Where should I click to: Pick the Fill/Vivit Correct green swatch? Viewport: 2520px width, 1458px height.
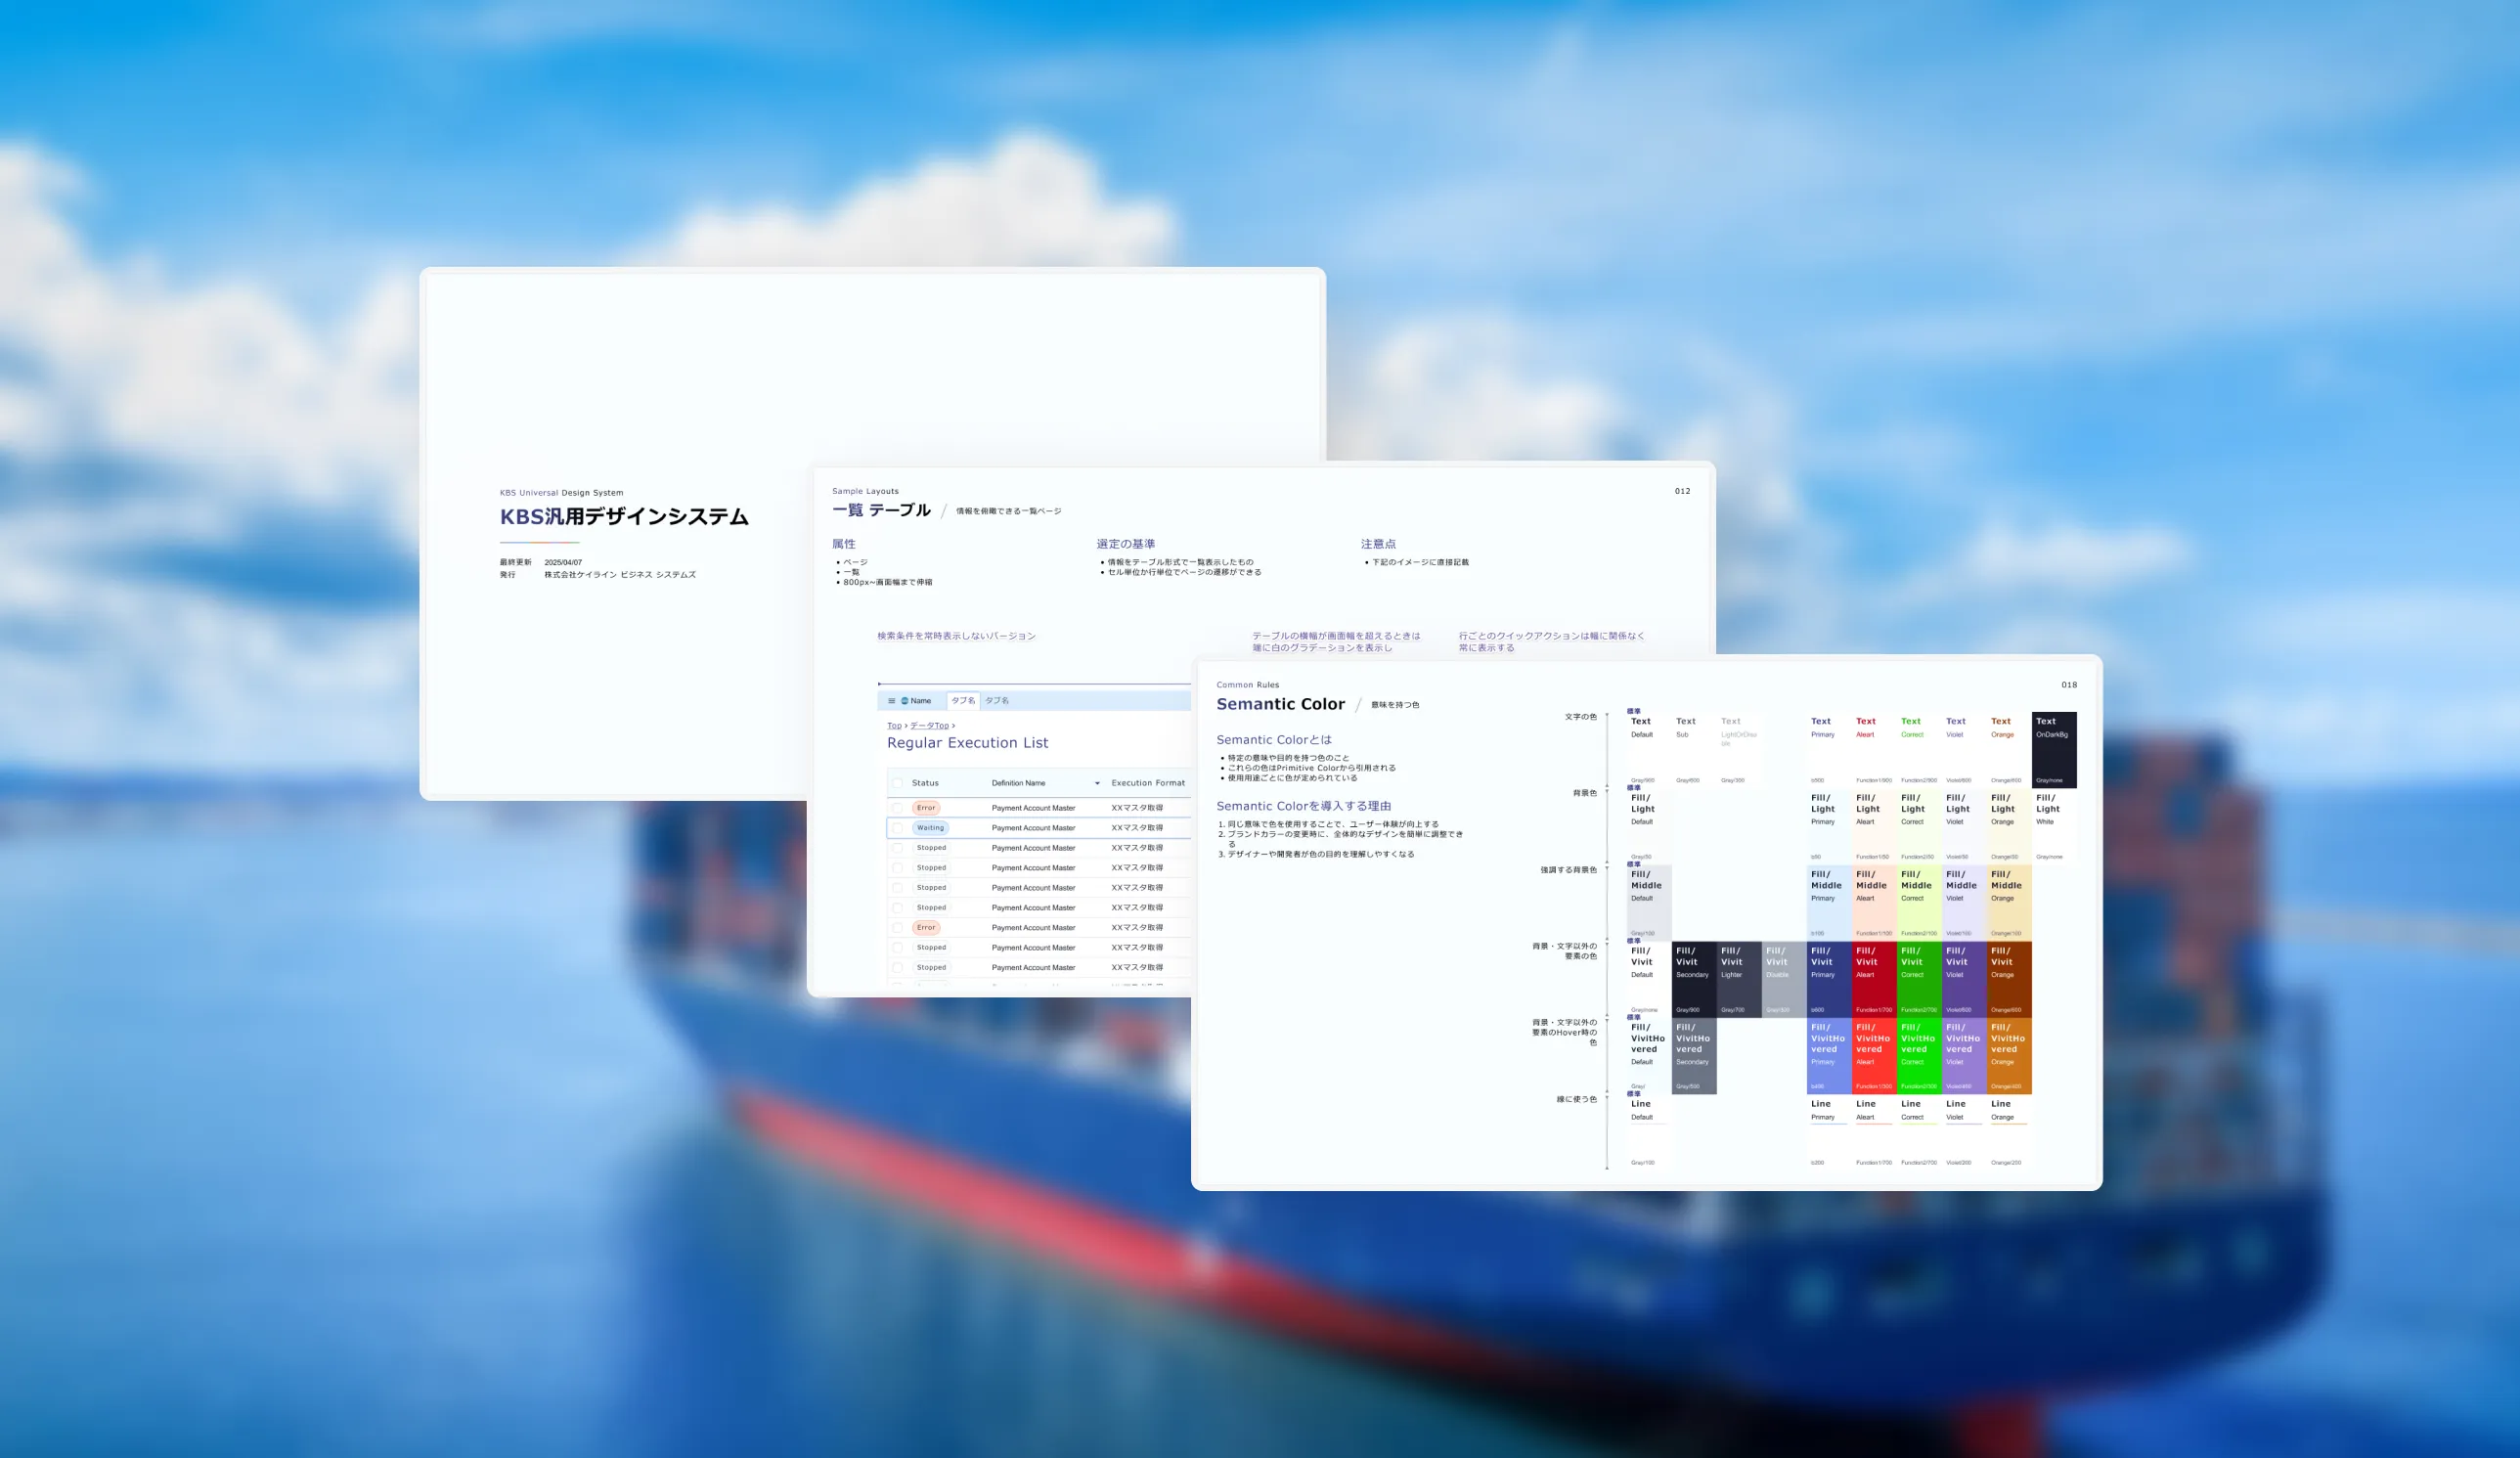1918,979
